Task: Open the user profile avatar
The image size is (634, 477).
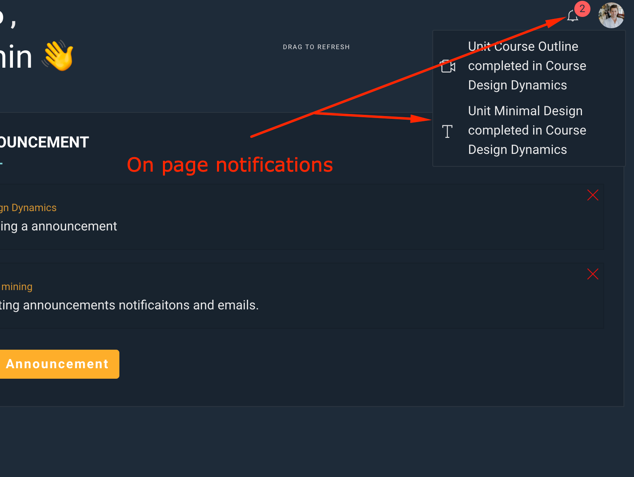Action: coord(611,15)
